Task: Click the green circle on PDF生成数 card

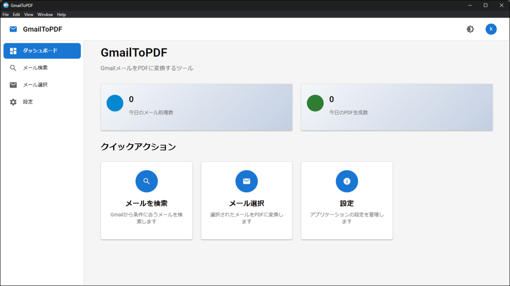Action: 315,103
